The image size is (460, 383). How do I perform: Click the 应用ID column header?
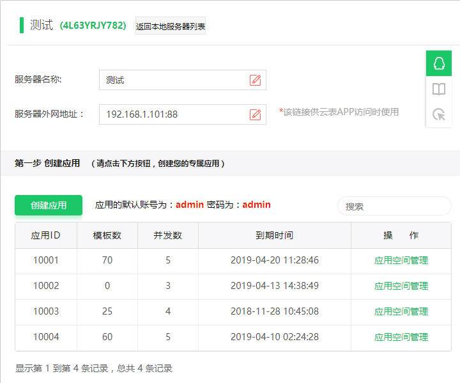point(46,235)
